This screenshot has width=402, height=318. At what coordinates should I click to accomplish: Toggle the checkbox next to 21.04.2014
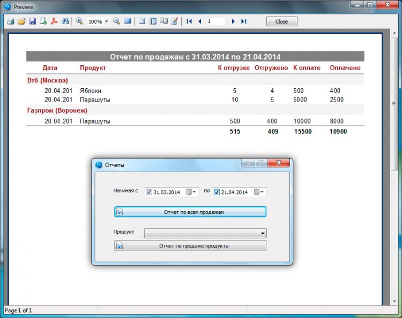pyautogui.click(x=217, y=192)
